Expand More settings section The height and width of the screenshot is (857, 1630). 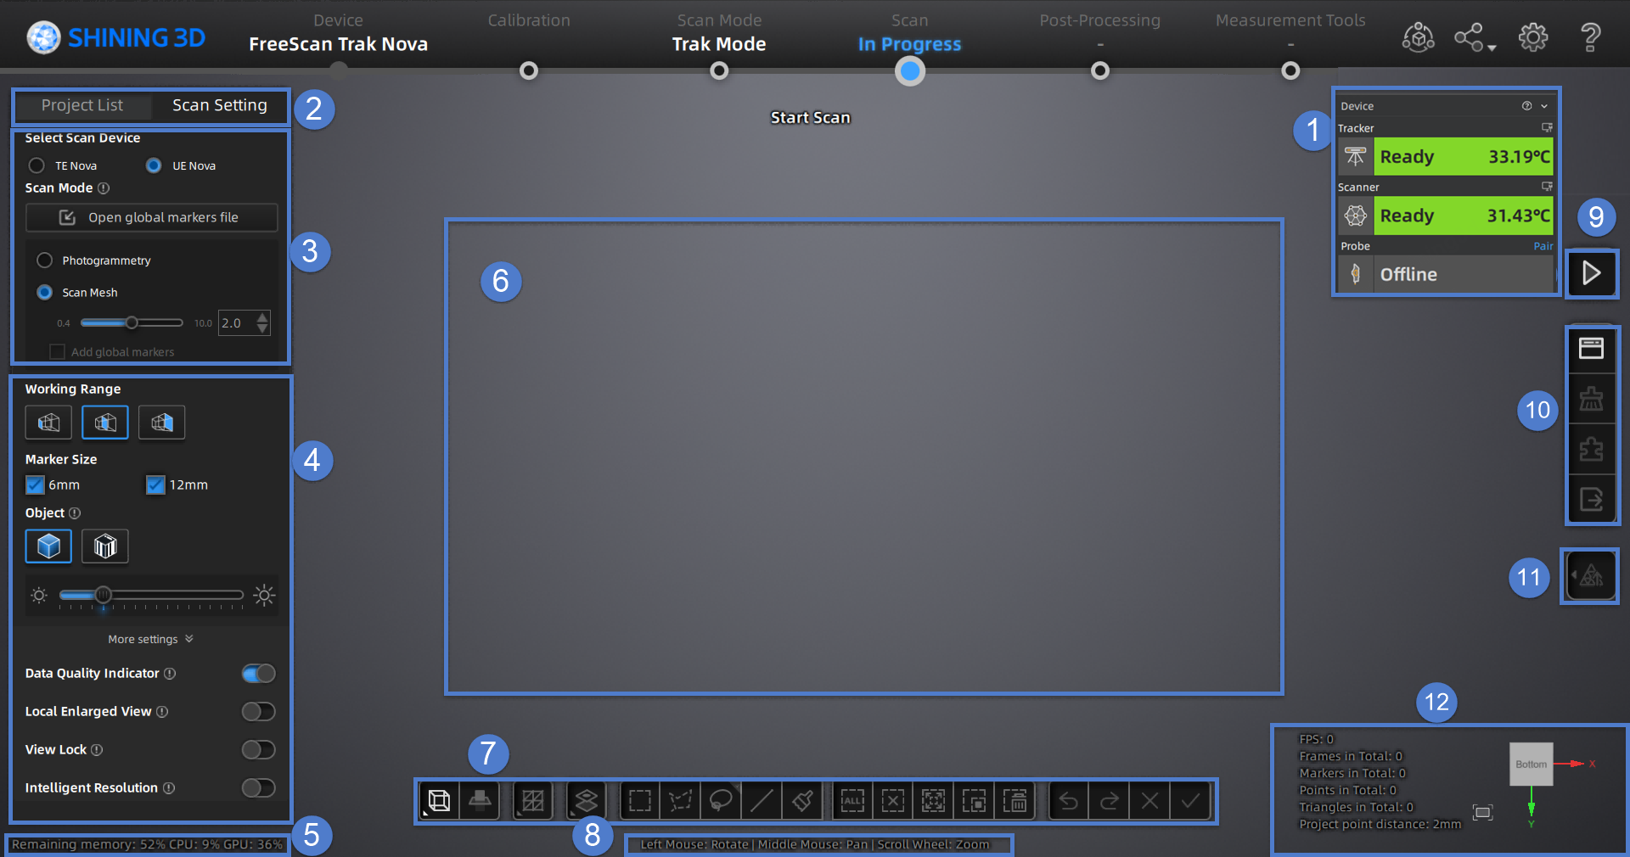tap(150, 639)
